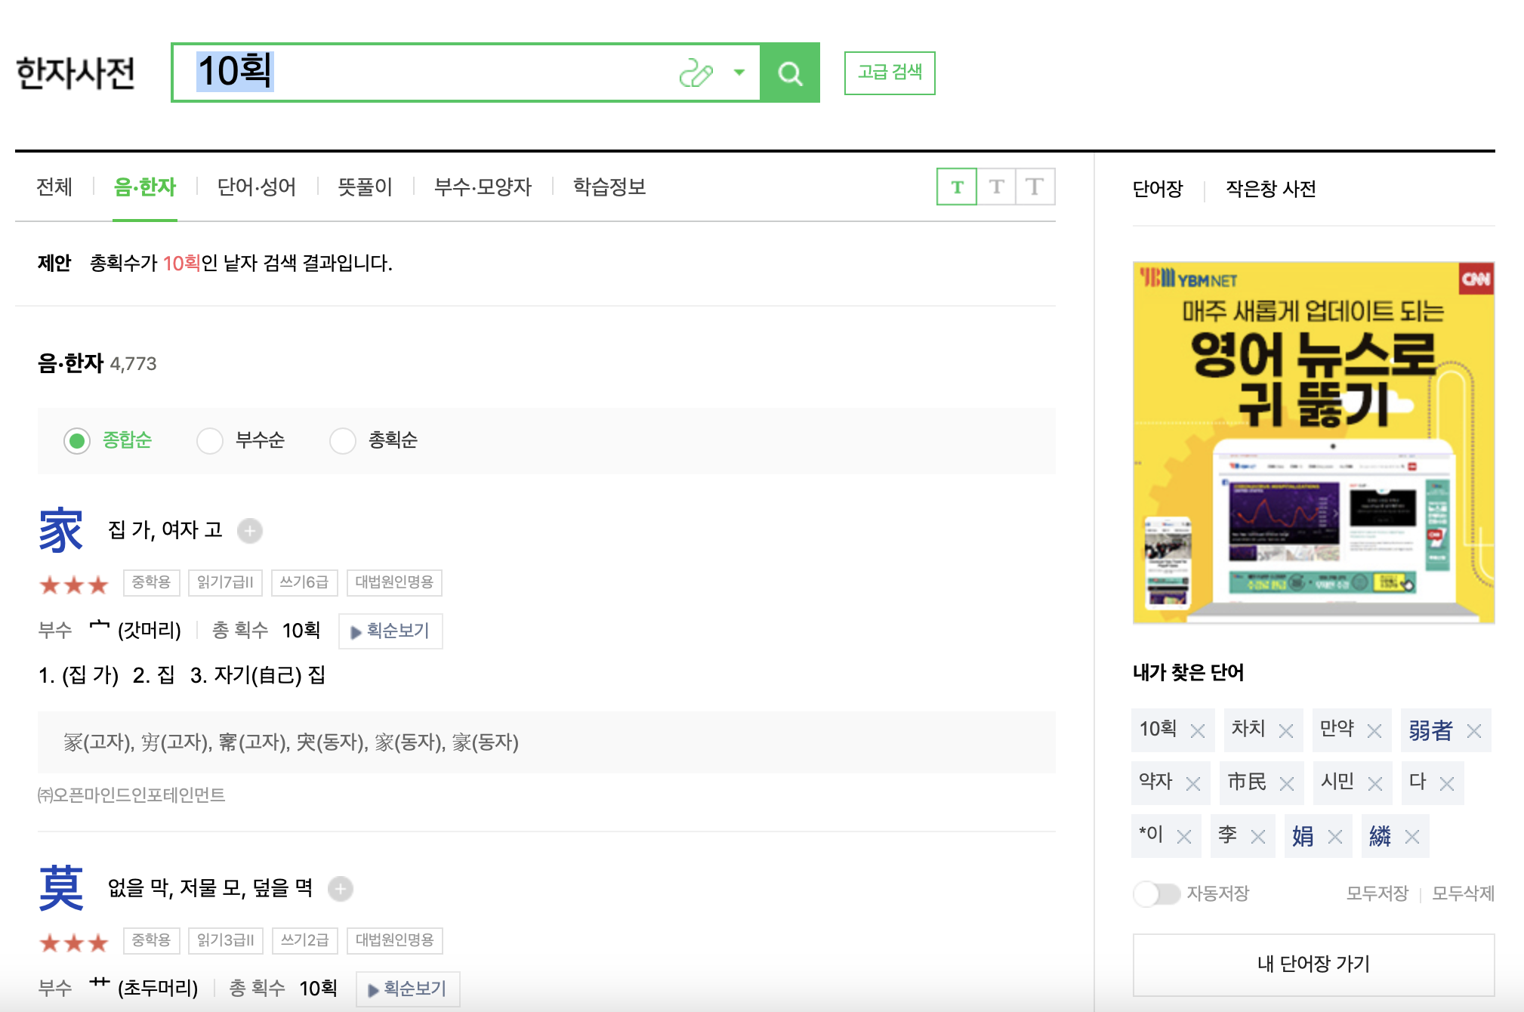
Task: Select 종합순 sort radio button
Action: pos(77,440)
